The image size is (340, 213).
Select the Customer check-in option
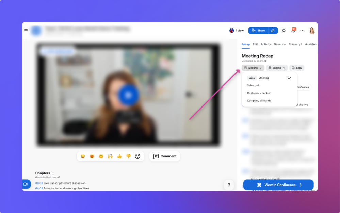[x=269, y=93]
